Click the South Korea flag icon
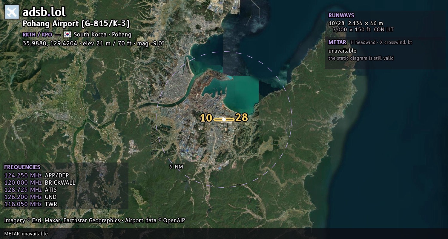The height and width of the screenshot is (239, 448). [x=67, y=34]
